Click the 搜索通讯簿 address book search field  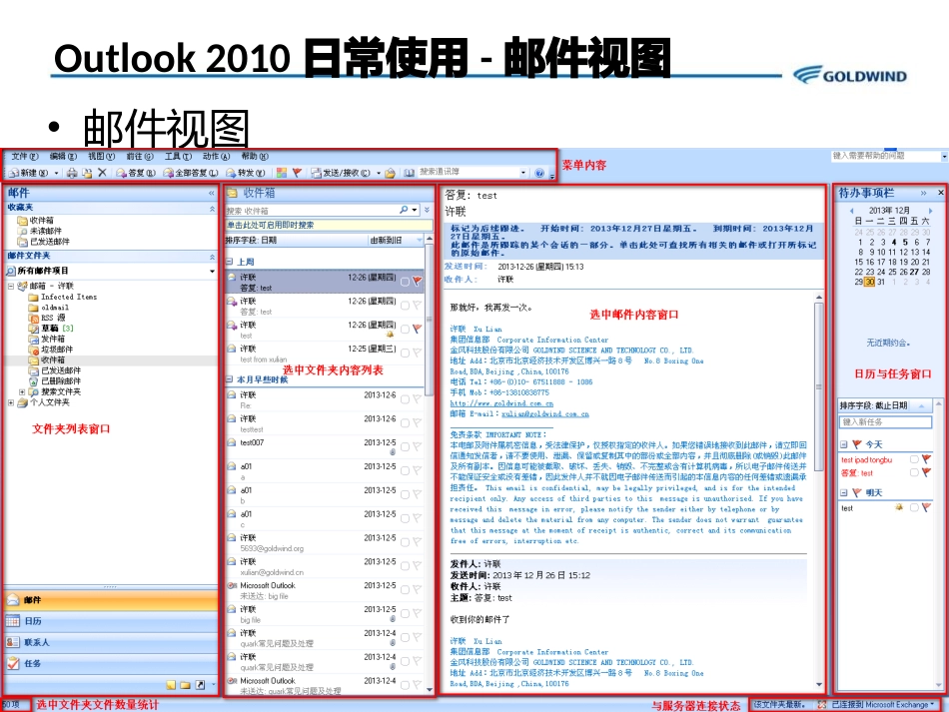point(469,173)
